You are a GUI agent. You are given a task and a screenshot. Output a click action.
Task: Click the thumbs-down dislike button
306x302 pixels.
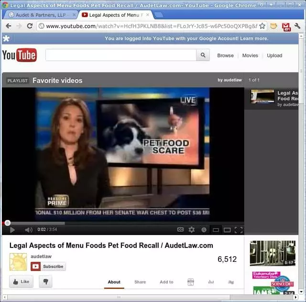45,281
